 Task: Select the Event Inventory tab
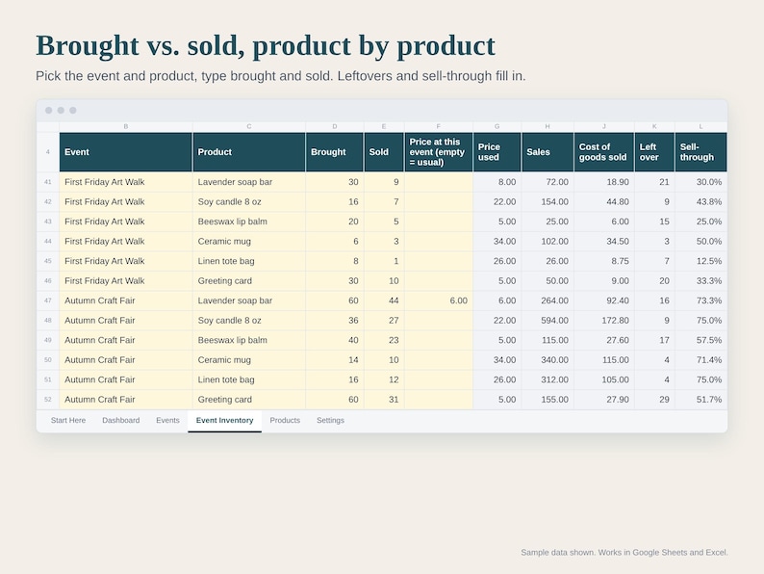pos(224,420)
